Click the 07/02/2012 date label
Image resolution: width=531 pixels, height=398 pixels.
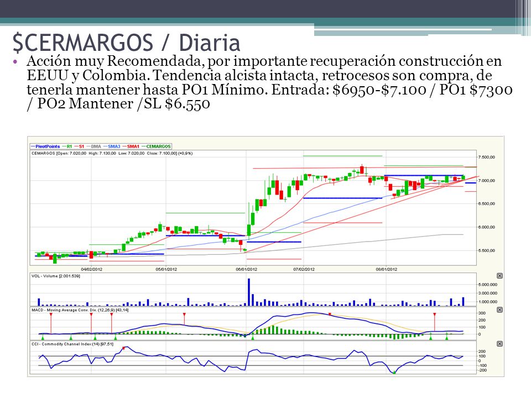point(304,269)
